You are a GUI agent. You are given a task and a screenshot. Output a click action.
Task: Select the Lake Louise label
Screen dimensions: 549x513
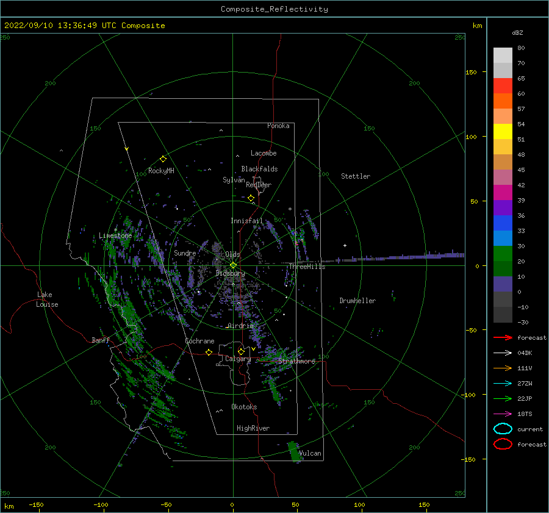(47, 300)
